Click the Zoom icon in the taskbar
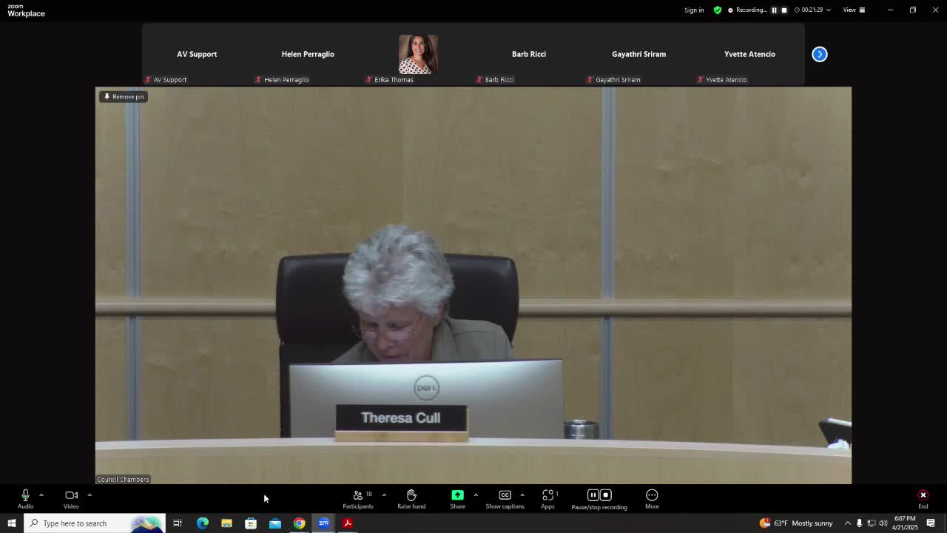The height and width of the screenshot is (533, 947). point(323,523)
